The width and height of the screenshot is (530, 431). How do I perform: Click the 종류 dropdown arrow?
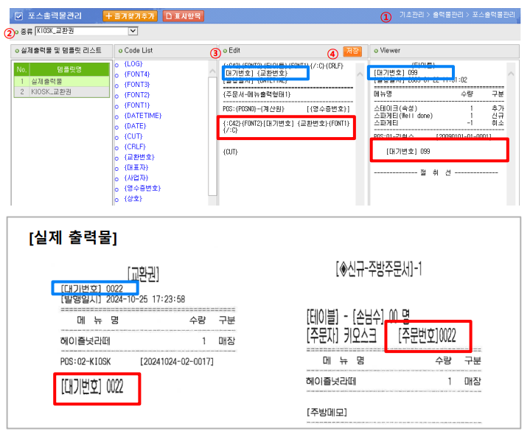point(133,31)
